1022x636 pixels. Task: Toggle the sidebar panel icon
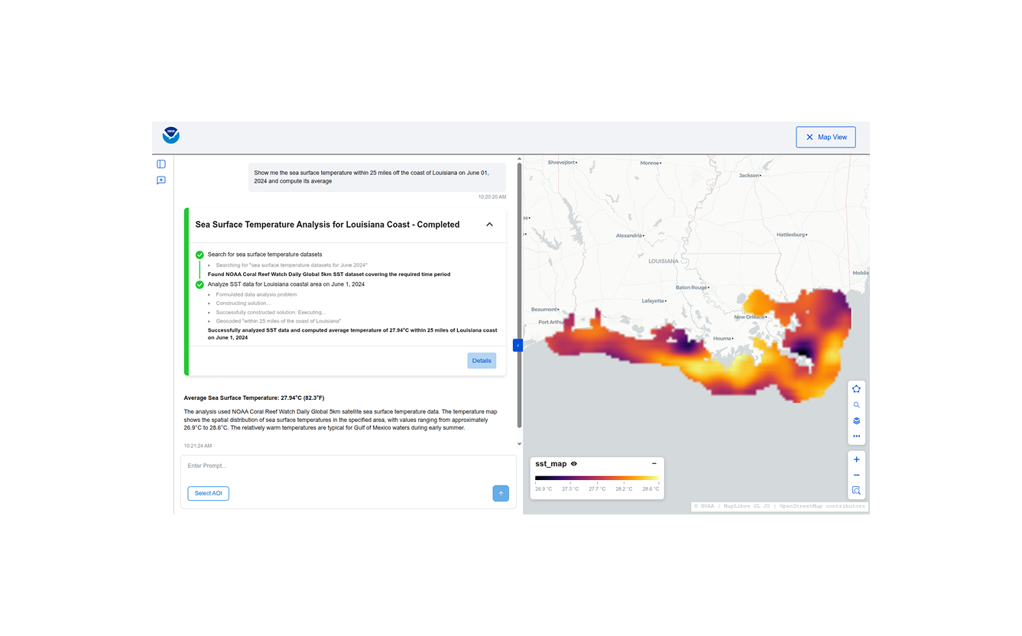[161, 164]
